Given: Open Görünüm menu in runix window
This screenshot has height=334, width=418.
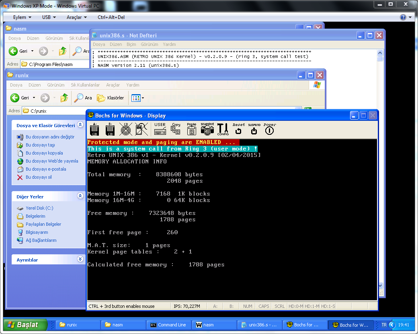Looking at the screenshot, I should [56, 85].
